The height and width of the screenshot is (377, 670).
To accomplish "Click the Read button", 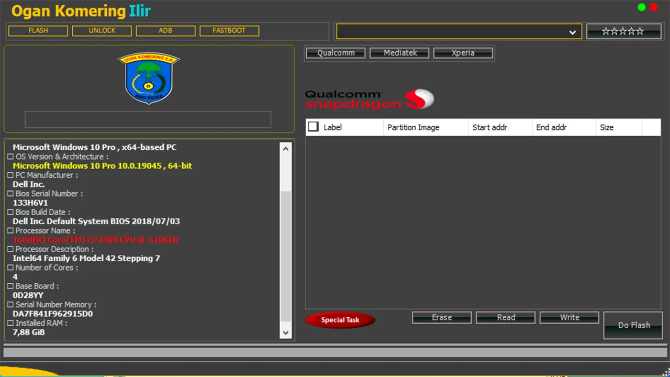I will (x=506, y=317).
